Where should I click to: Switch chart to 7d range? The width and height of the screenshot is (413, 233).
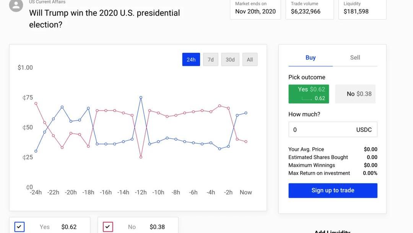[210, 60]
